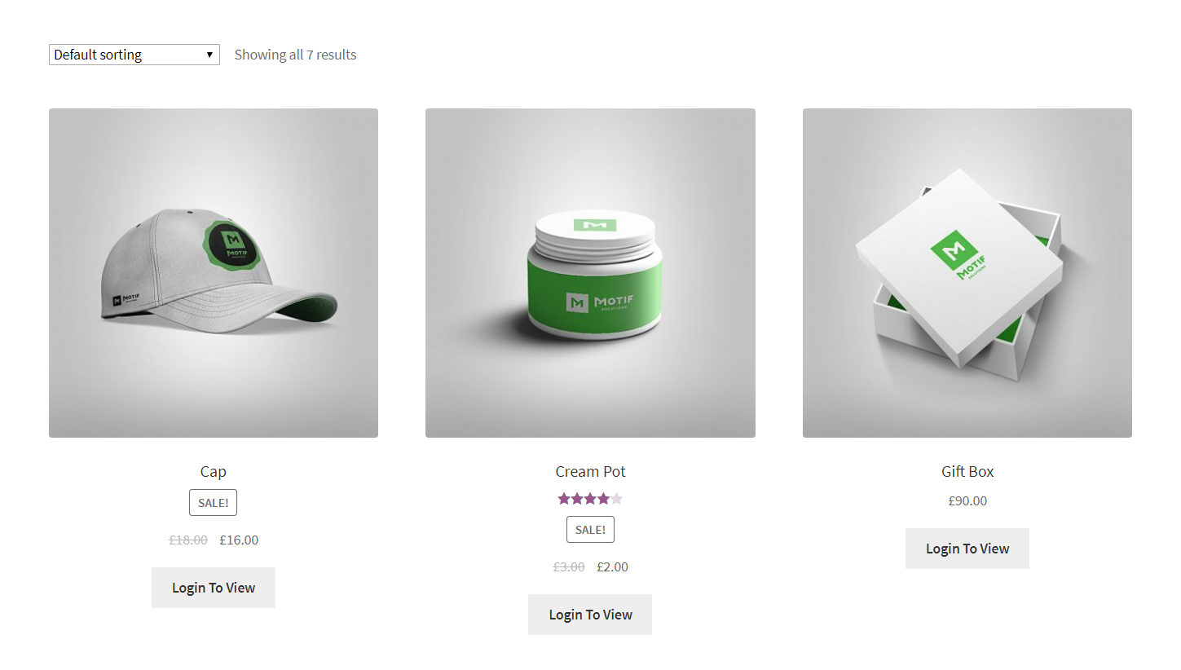Click the Cream Pot product title
1181x670 pixels.
(590, 471)
